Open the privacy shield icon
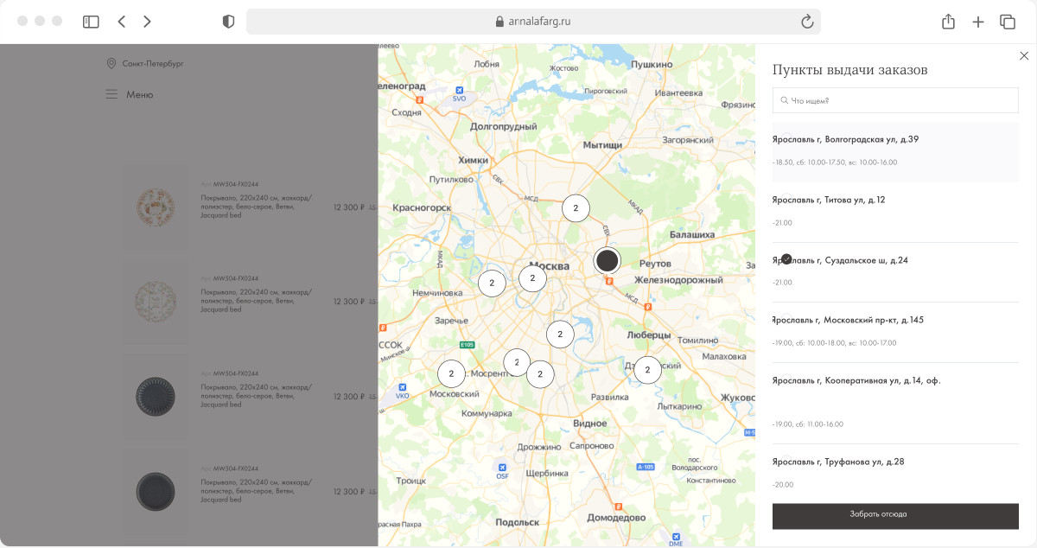1037x548 pixels. tap(228, 22)
